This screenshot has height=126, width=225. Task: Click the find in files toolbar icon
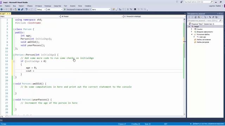(x=114, y=9)
